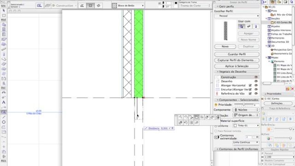Open Project Map view in Navigator
This screenshot has width=295, height=166.
pyautogui.click(x=272, y=2)
